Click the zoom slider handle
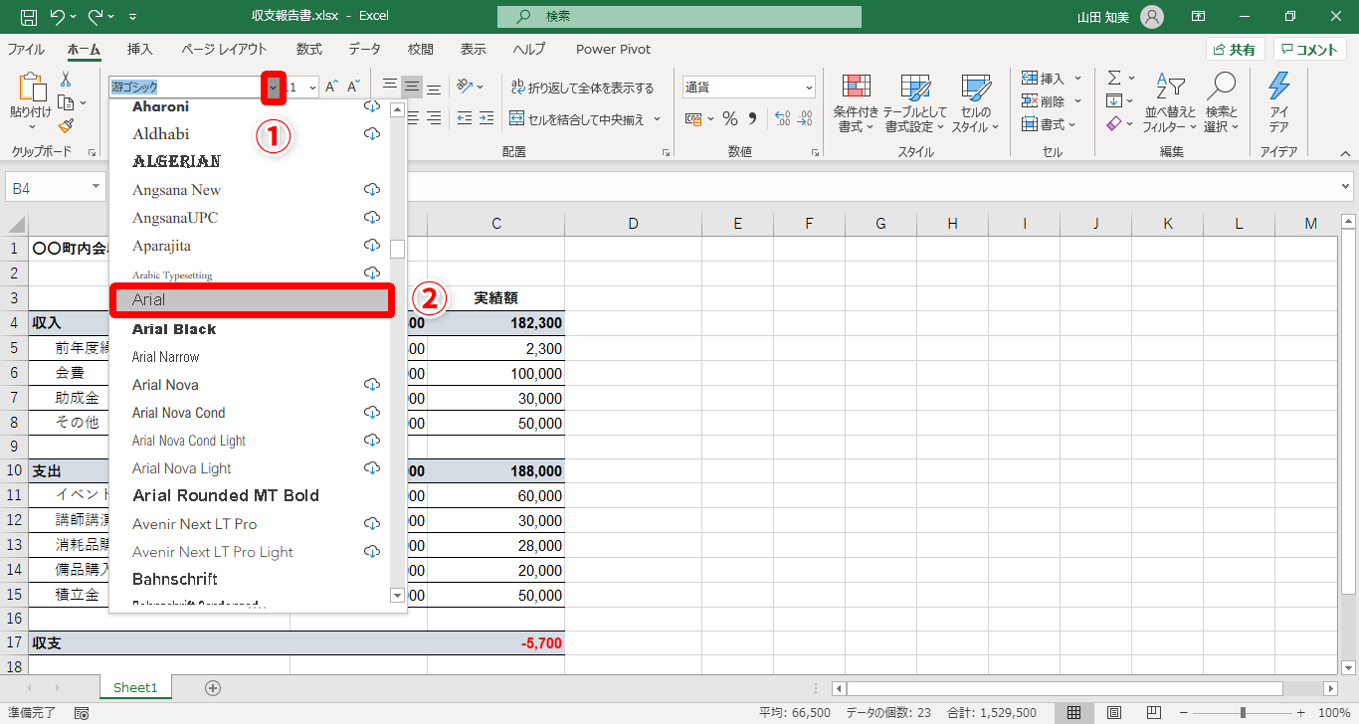This screenshot has height=724, width=1359. (x=1242, y=713)
